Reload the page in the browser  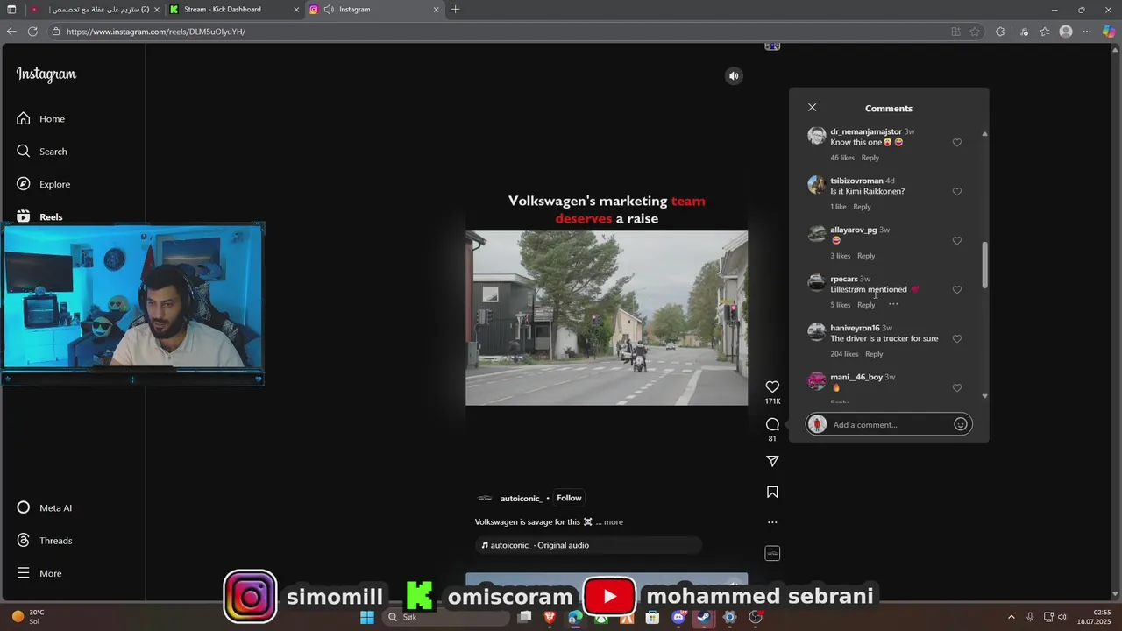[32, 32]
